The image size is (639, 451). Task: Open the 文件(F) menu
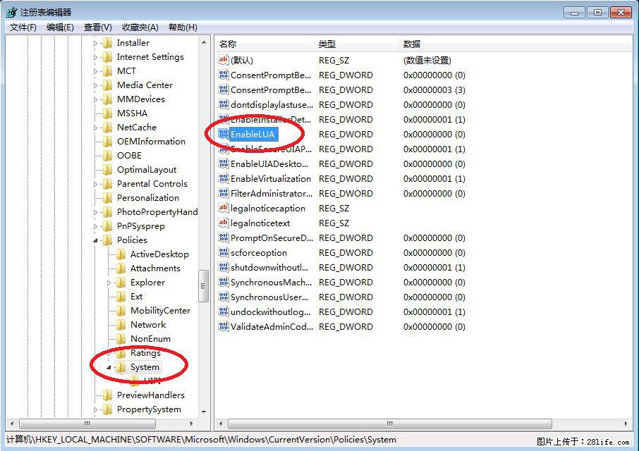[23, 27]
